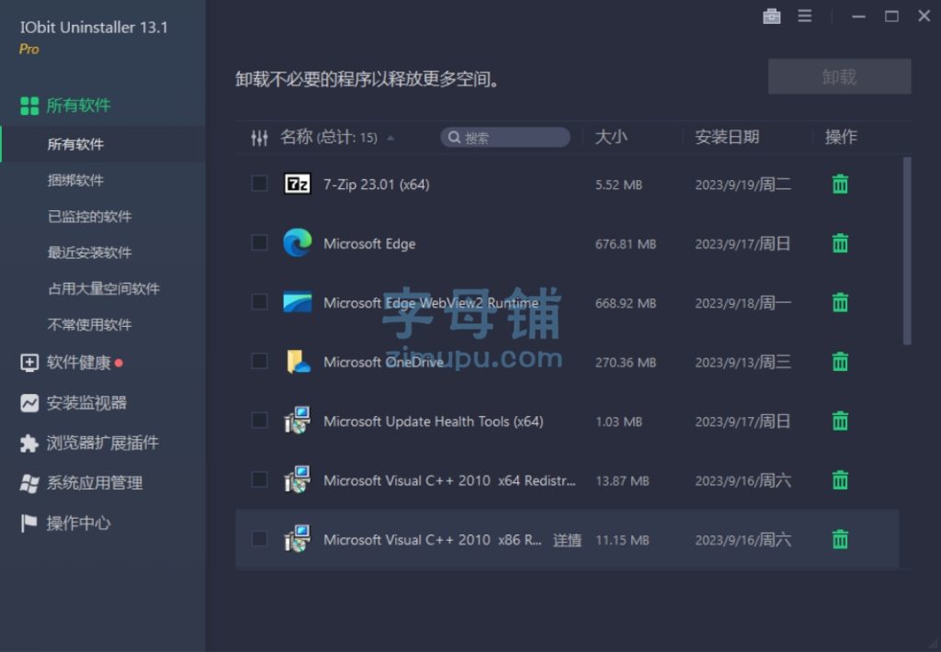Tick the Microsoft OneDrive checkbox

coord(259,361)
